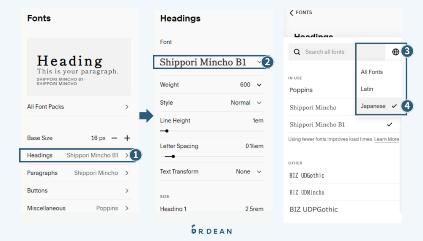This screenshot has height=241, width=423.
Task: Choose the BIZ UDGothic font
Action: coord(307,175)
